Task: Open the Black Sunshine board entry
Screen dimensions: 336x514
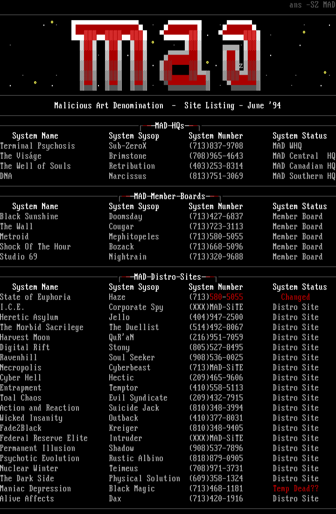Action: point(29,217)
